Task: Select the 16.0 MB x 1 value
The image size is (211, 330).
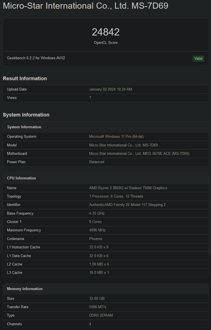Action: [99, 273]
